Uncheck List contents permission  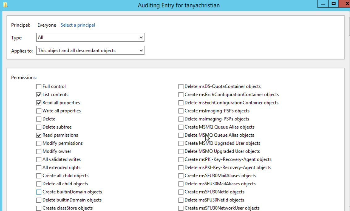[39, 95]
